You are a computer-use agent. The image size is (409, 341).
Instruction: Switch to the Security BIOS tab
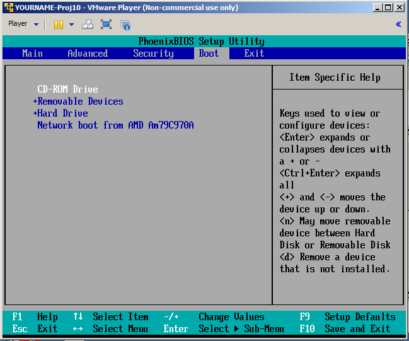coord(153,54)
